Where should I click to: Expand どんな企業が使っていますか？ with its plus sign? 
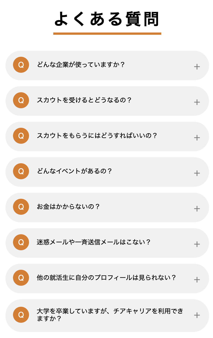point(197,66)
